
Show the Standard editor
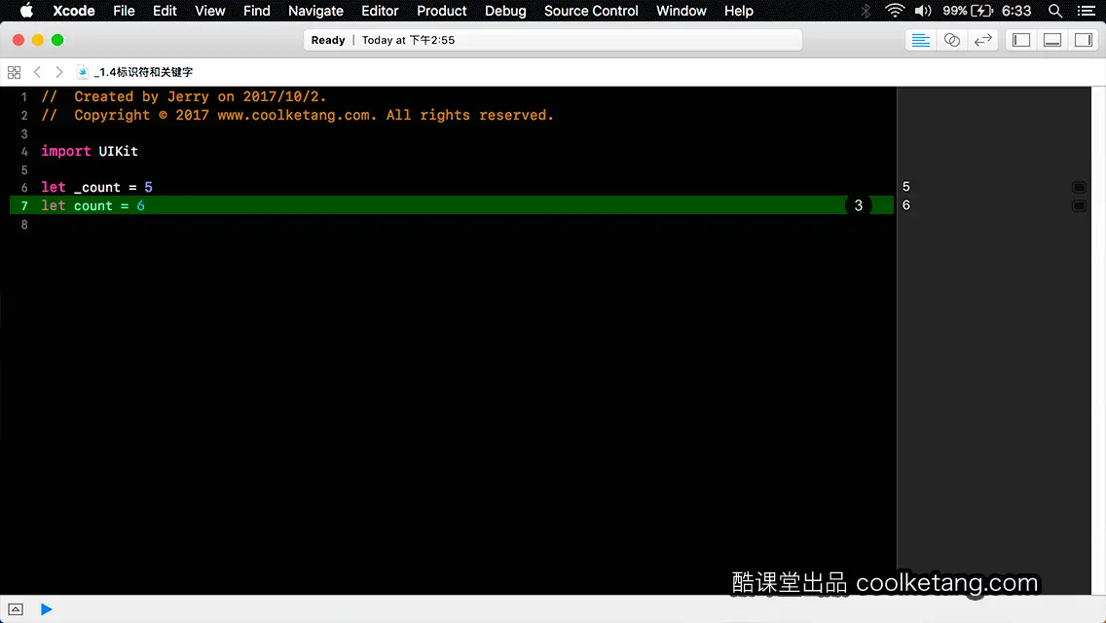(920, 40)
